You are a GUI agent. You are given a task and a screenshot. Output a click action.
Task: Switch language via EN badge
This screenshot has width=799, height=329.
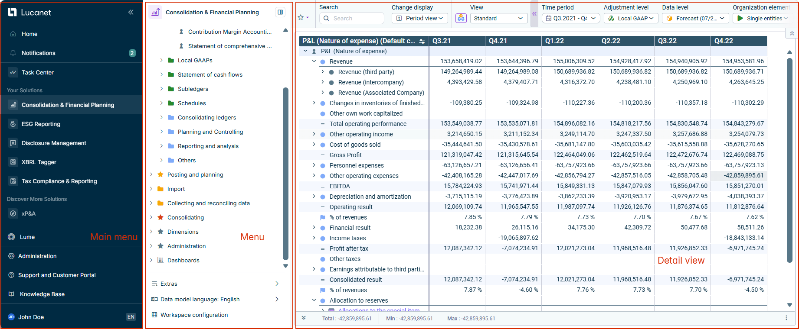[x=131, y=317]
